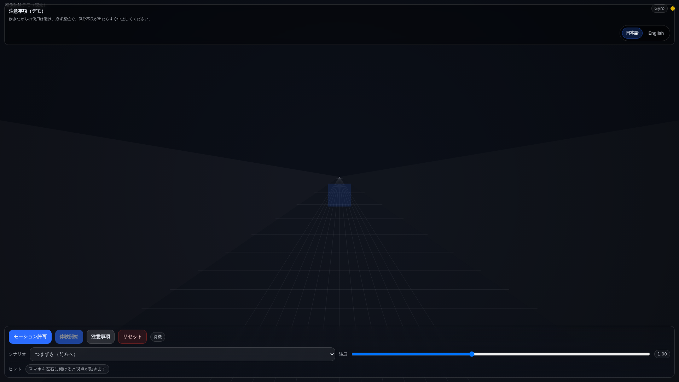
Task: Click the ヒント label
Action: coord(15,369)
